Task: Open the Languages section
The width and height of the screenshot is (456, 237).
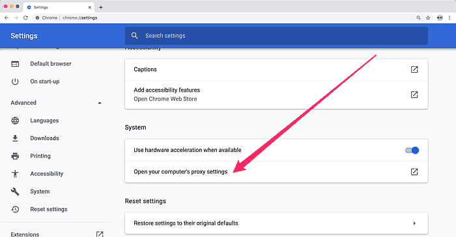Action: point(44,121)
